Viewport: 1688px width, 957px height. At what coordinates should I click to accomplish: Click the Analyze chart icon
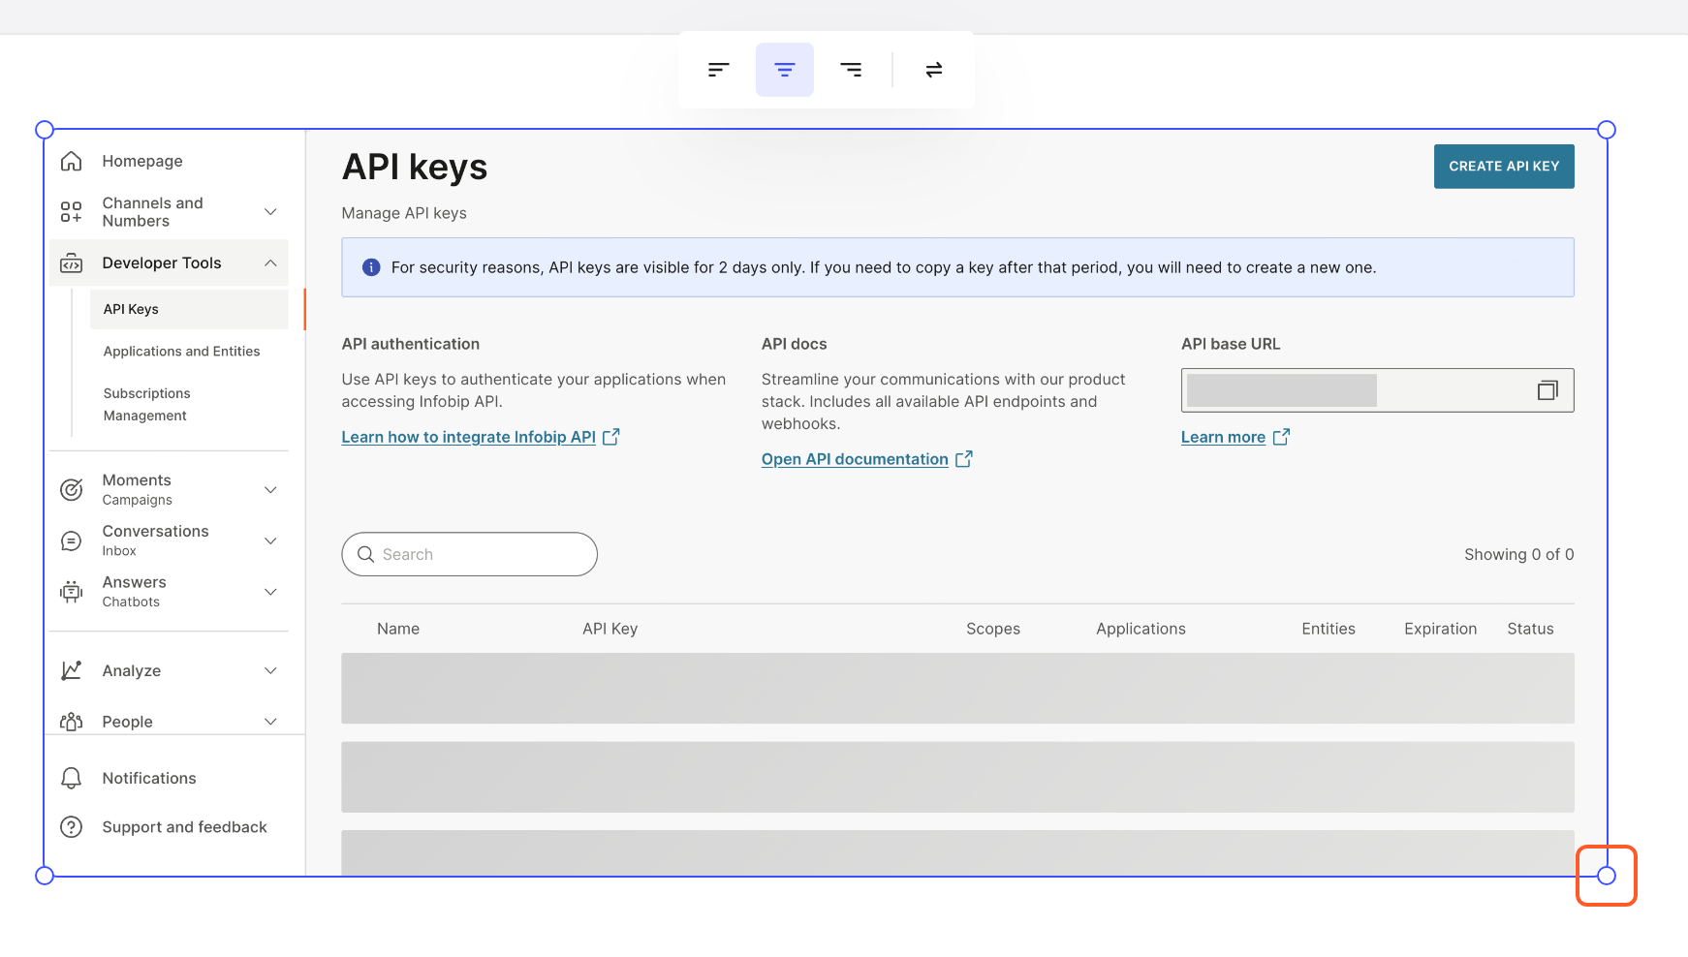pyautogui.click(x=72, y=670)
